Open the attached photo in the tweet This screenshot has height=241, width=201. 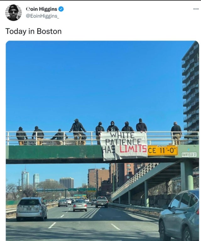click(102, 141)
